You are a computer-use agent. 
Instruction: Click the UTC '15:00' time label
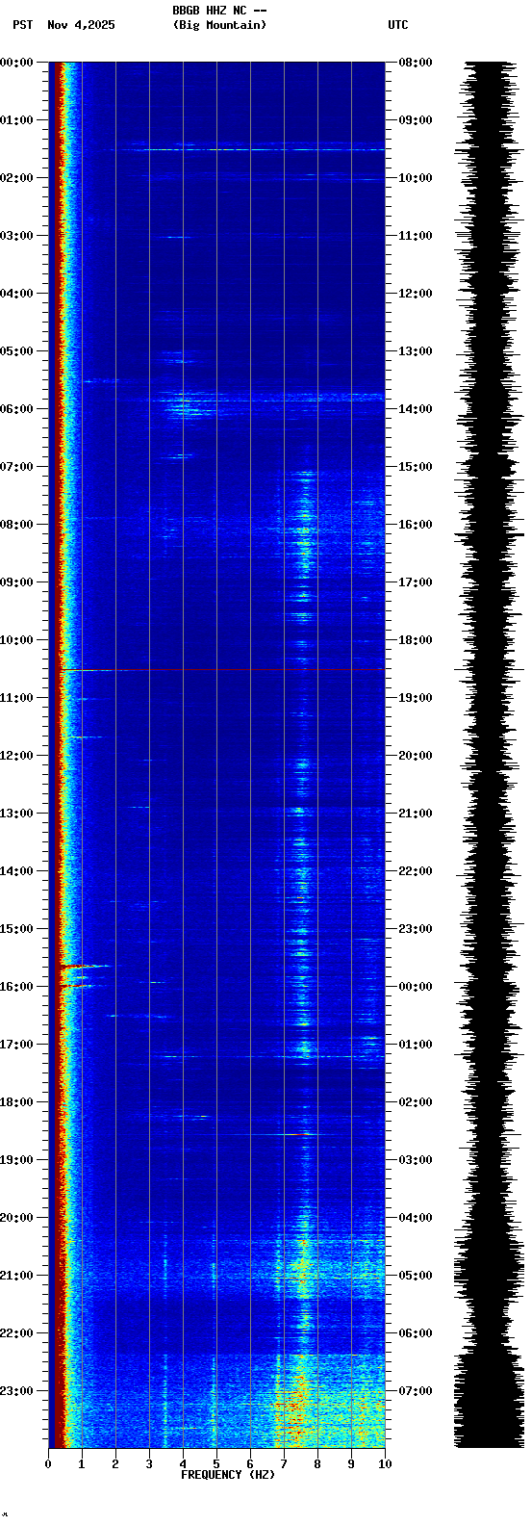coord(416,467)
